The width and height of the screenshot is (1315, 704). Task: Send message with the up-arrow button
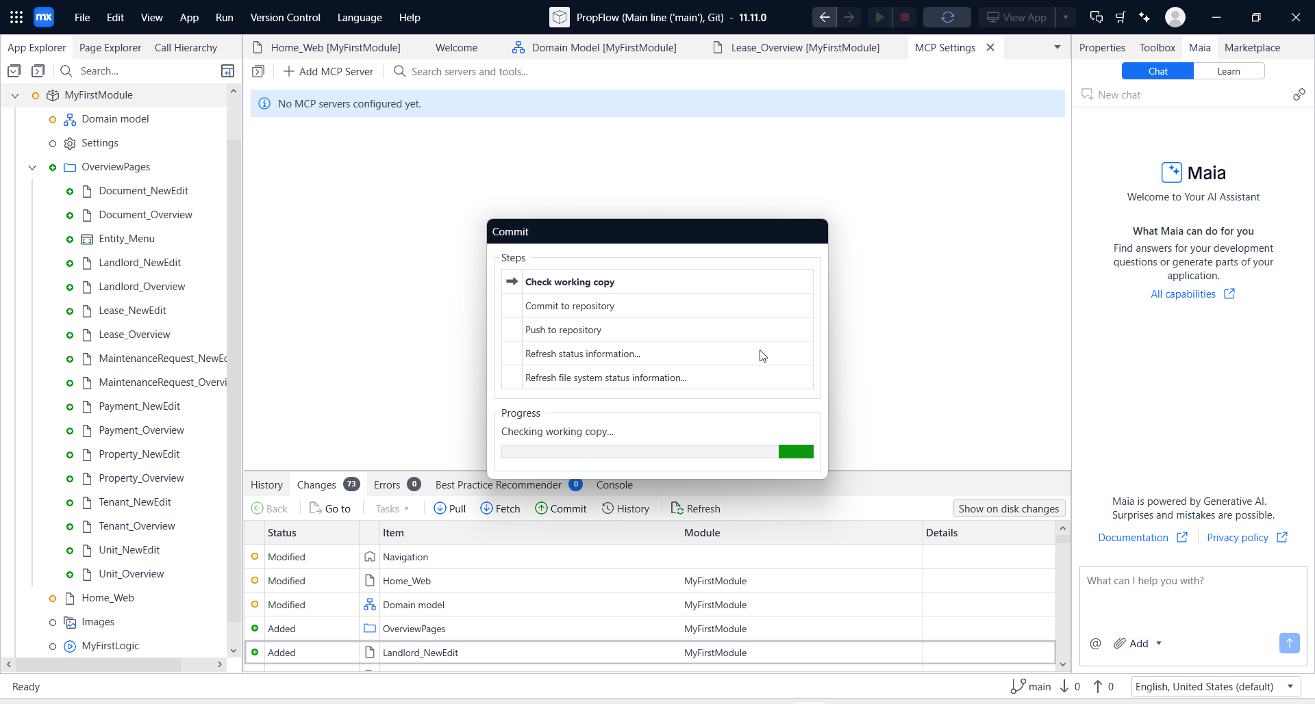tap(1289, 643)
